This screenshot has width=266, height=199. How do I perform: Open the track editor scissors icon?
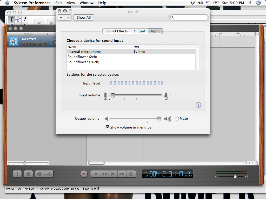point(49,174)
